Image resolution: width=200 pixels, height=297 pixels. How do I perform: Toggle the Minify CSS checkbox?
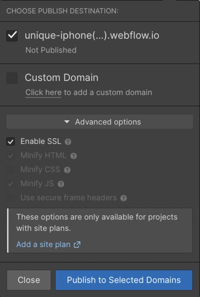pos(11,170)
